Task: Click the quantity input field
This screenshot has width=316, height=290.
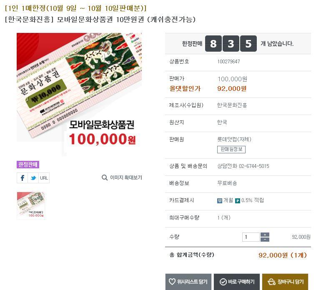Action: click(x=251, y=237)
